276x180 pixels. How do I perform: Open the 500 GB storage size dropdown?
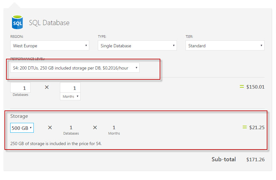click(22, 128)
